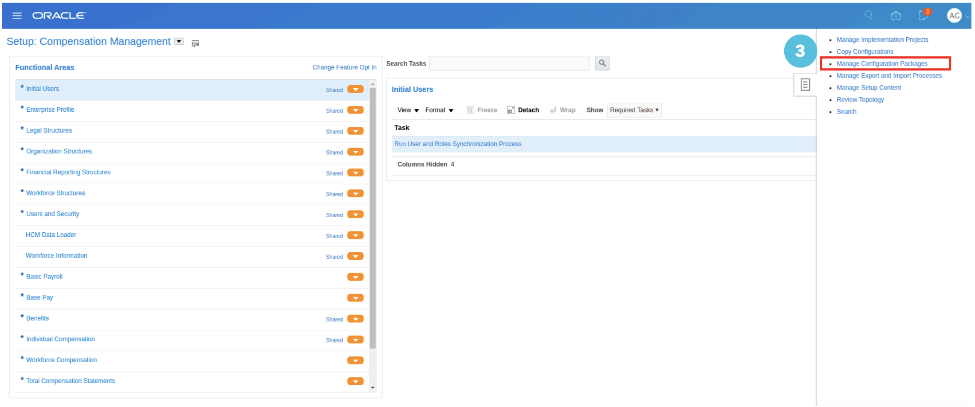Click the Wrap toolbar button

click(562, 110)
